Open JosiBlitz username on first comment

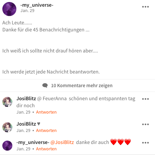26,99
